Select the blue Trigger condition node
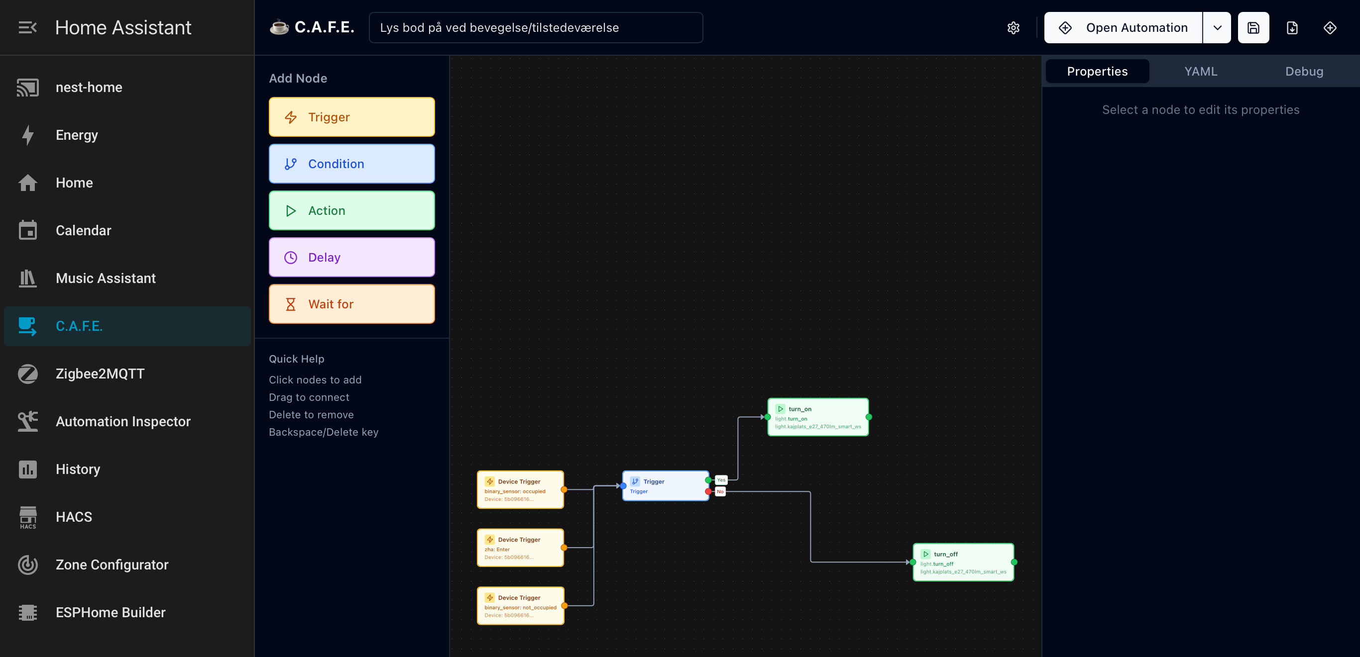 pos(665,485)
